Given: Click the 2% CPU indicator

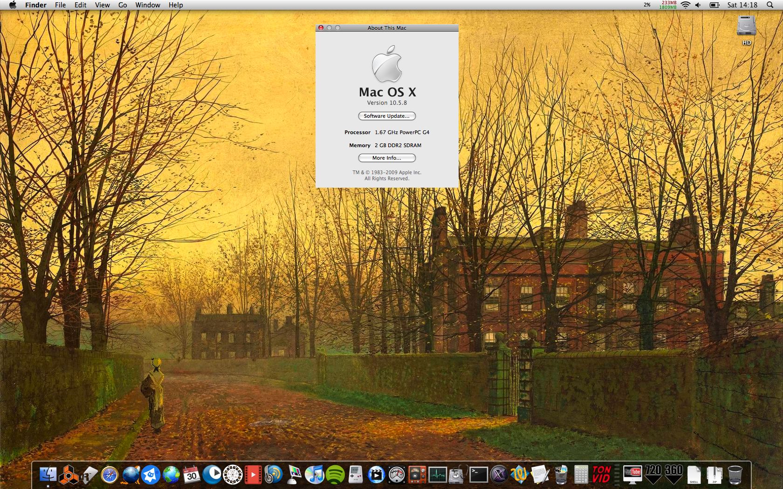Looking at the screenshot, I should 647,5.
